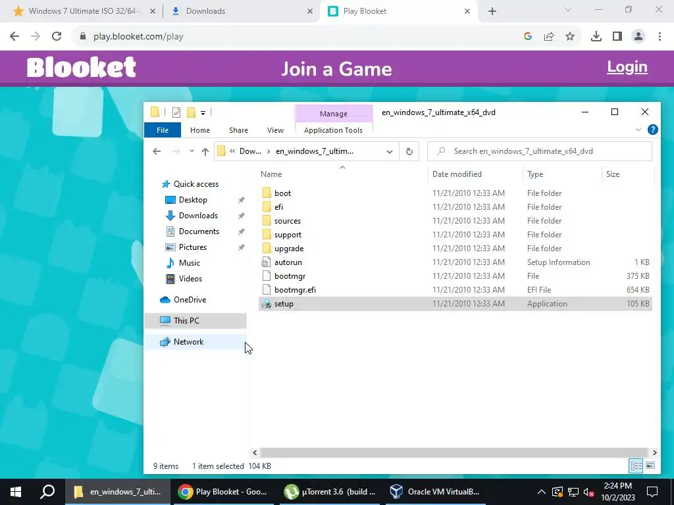This screenshot has height=505, width=674.
Task: Click the horizontal scrollbar in file list
Action: (454, 452)
